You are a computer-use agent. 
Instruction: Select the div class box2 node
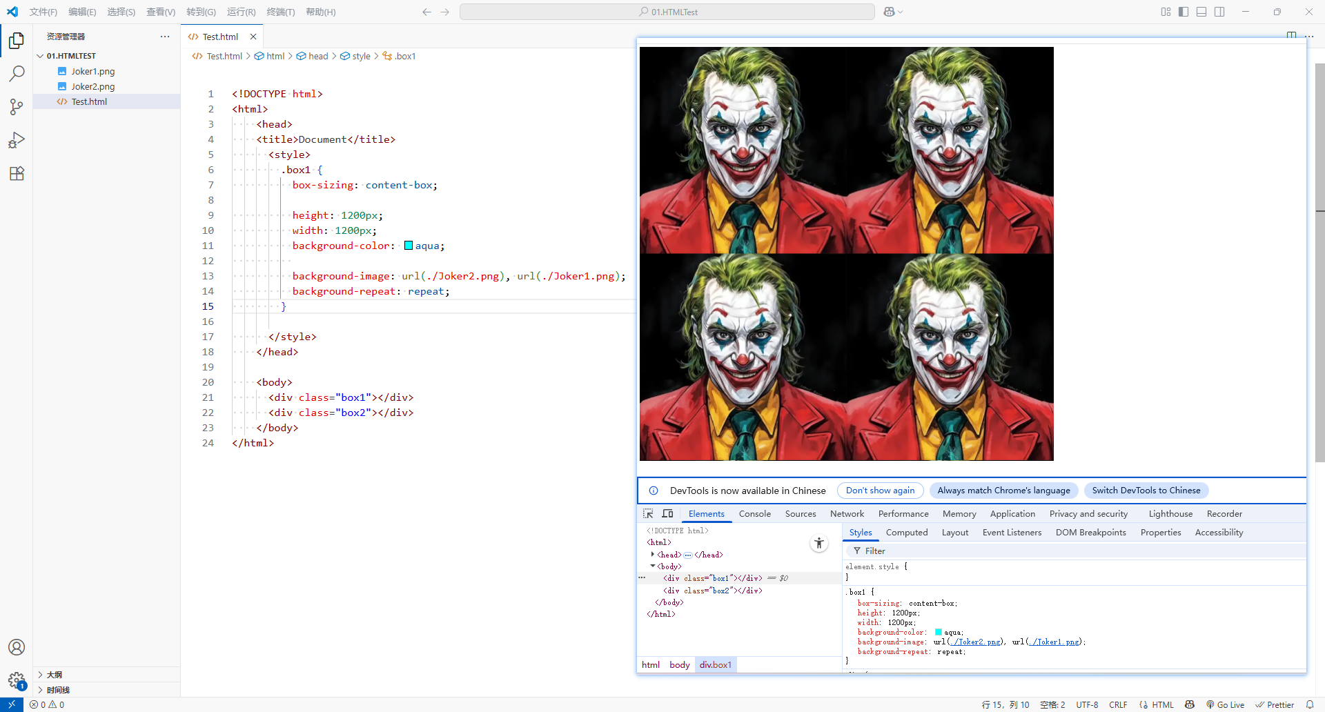(x=713, y=591)
